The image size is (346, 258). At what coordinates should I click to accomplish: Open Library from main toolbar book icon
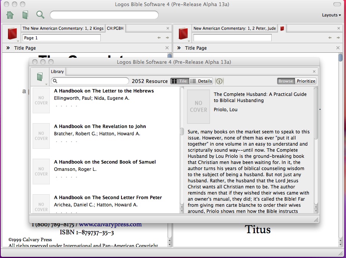point(25,15)
